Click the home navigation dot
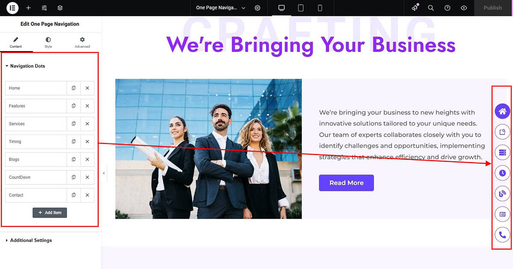Screen dimensions: 513x269 [502, 111]
